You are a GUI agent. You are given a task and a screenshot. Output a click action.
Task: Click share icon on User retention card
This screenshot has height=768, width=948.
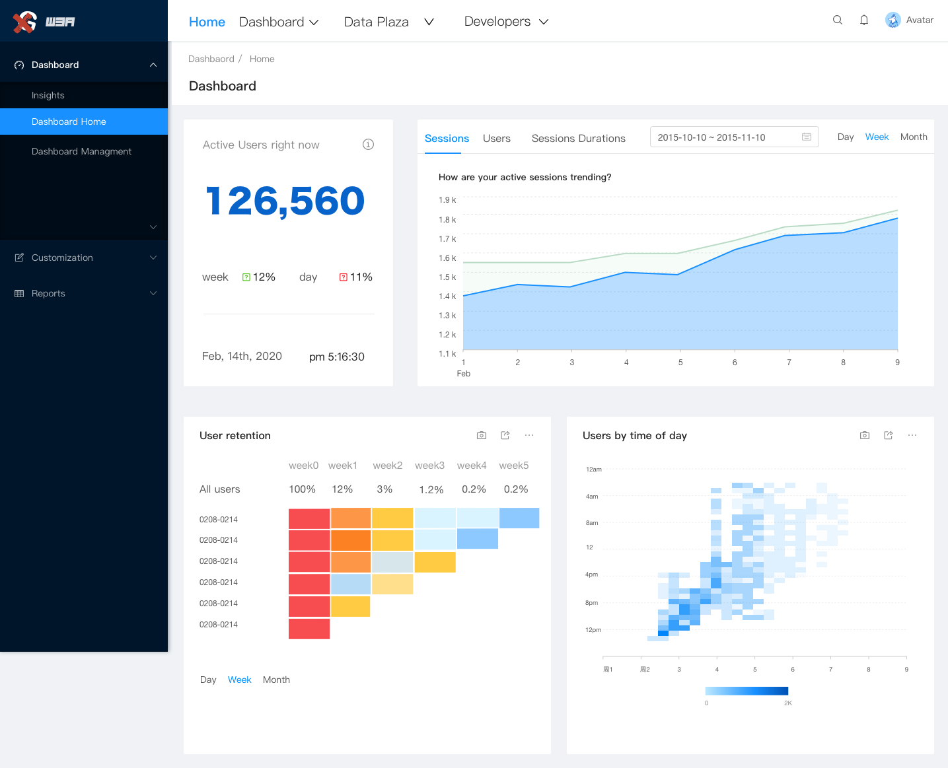click(505, 435)
